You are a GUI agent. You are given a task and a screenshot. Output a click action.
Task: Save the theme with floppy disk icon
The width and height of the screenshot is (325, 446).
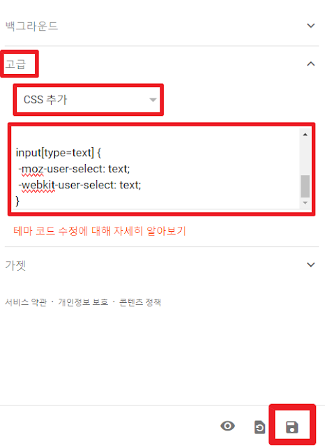[292, 427]
